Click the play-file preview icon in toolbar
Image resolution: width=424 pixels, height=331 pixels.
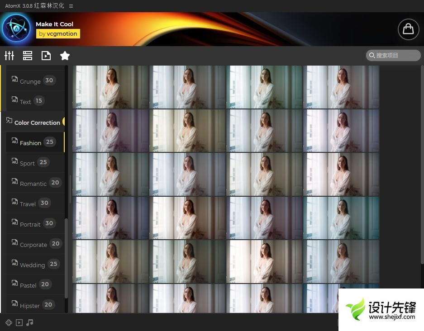point(46,56)
